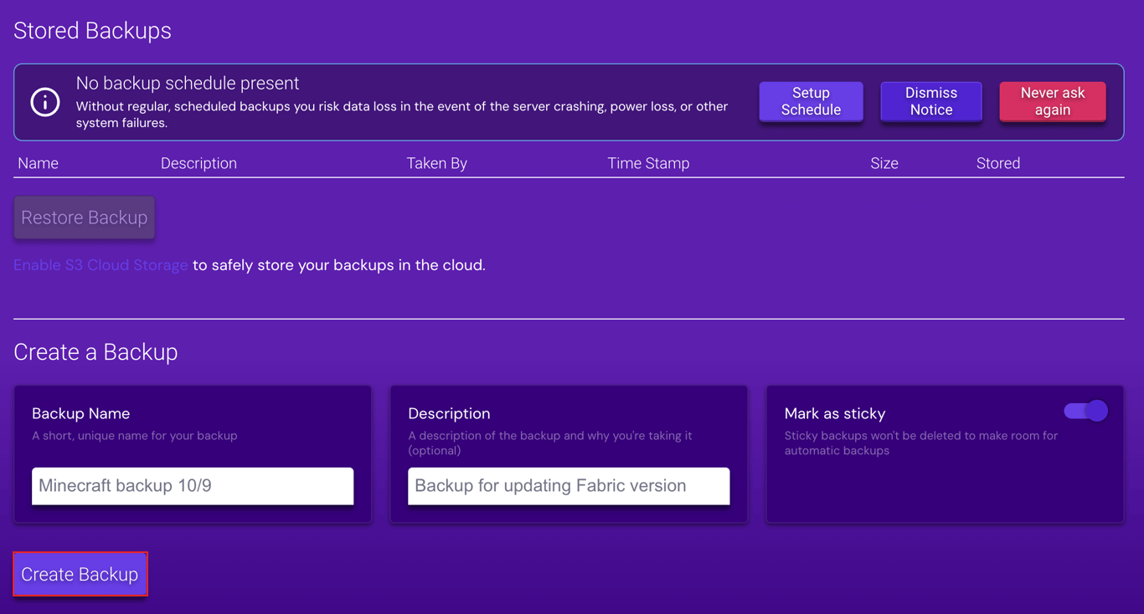Click the Time Stamp column header
The width and height of the screenshot is (1144, 614).
(x=648, y=163)
